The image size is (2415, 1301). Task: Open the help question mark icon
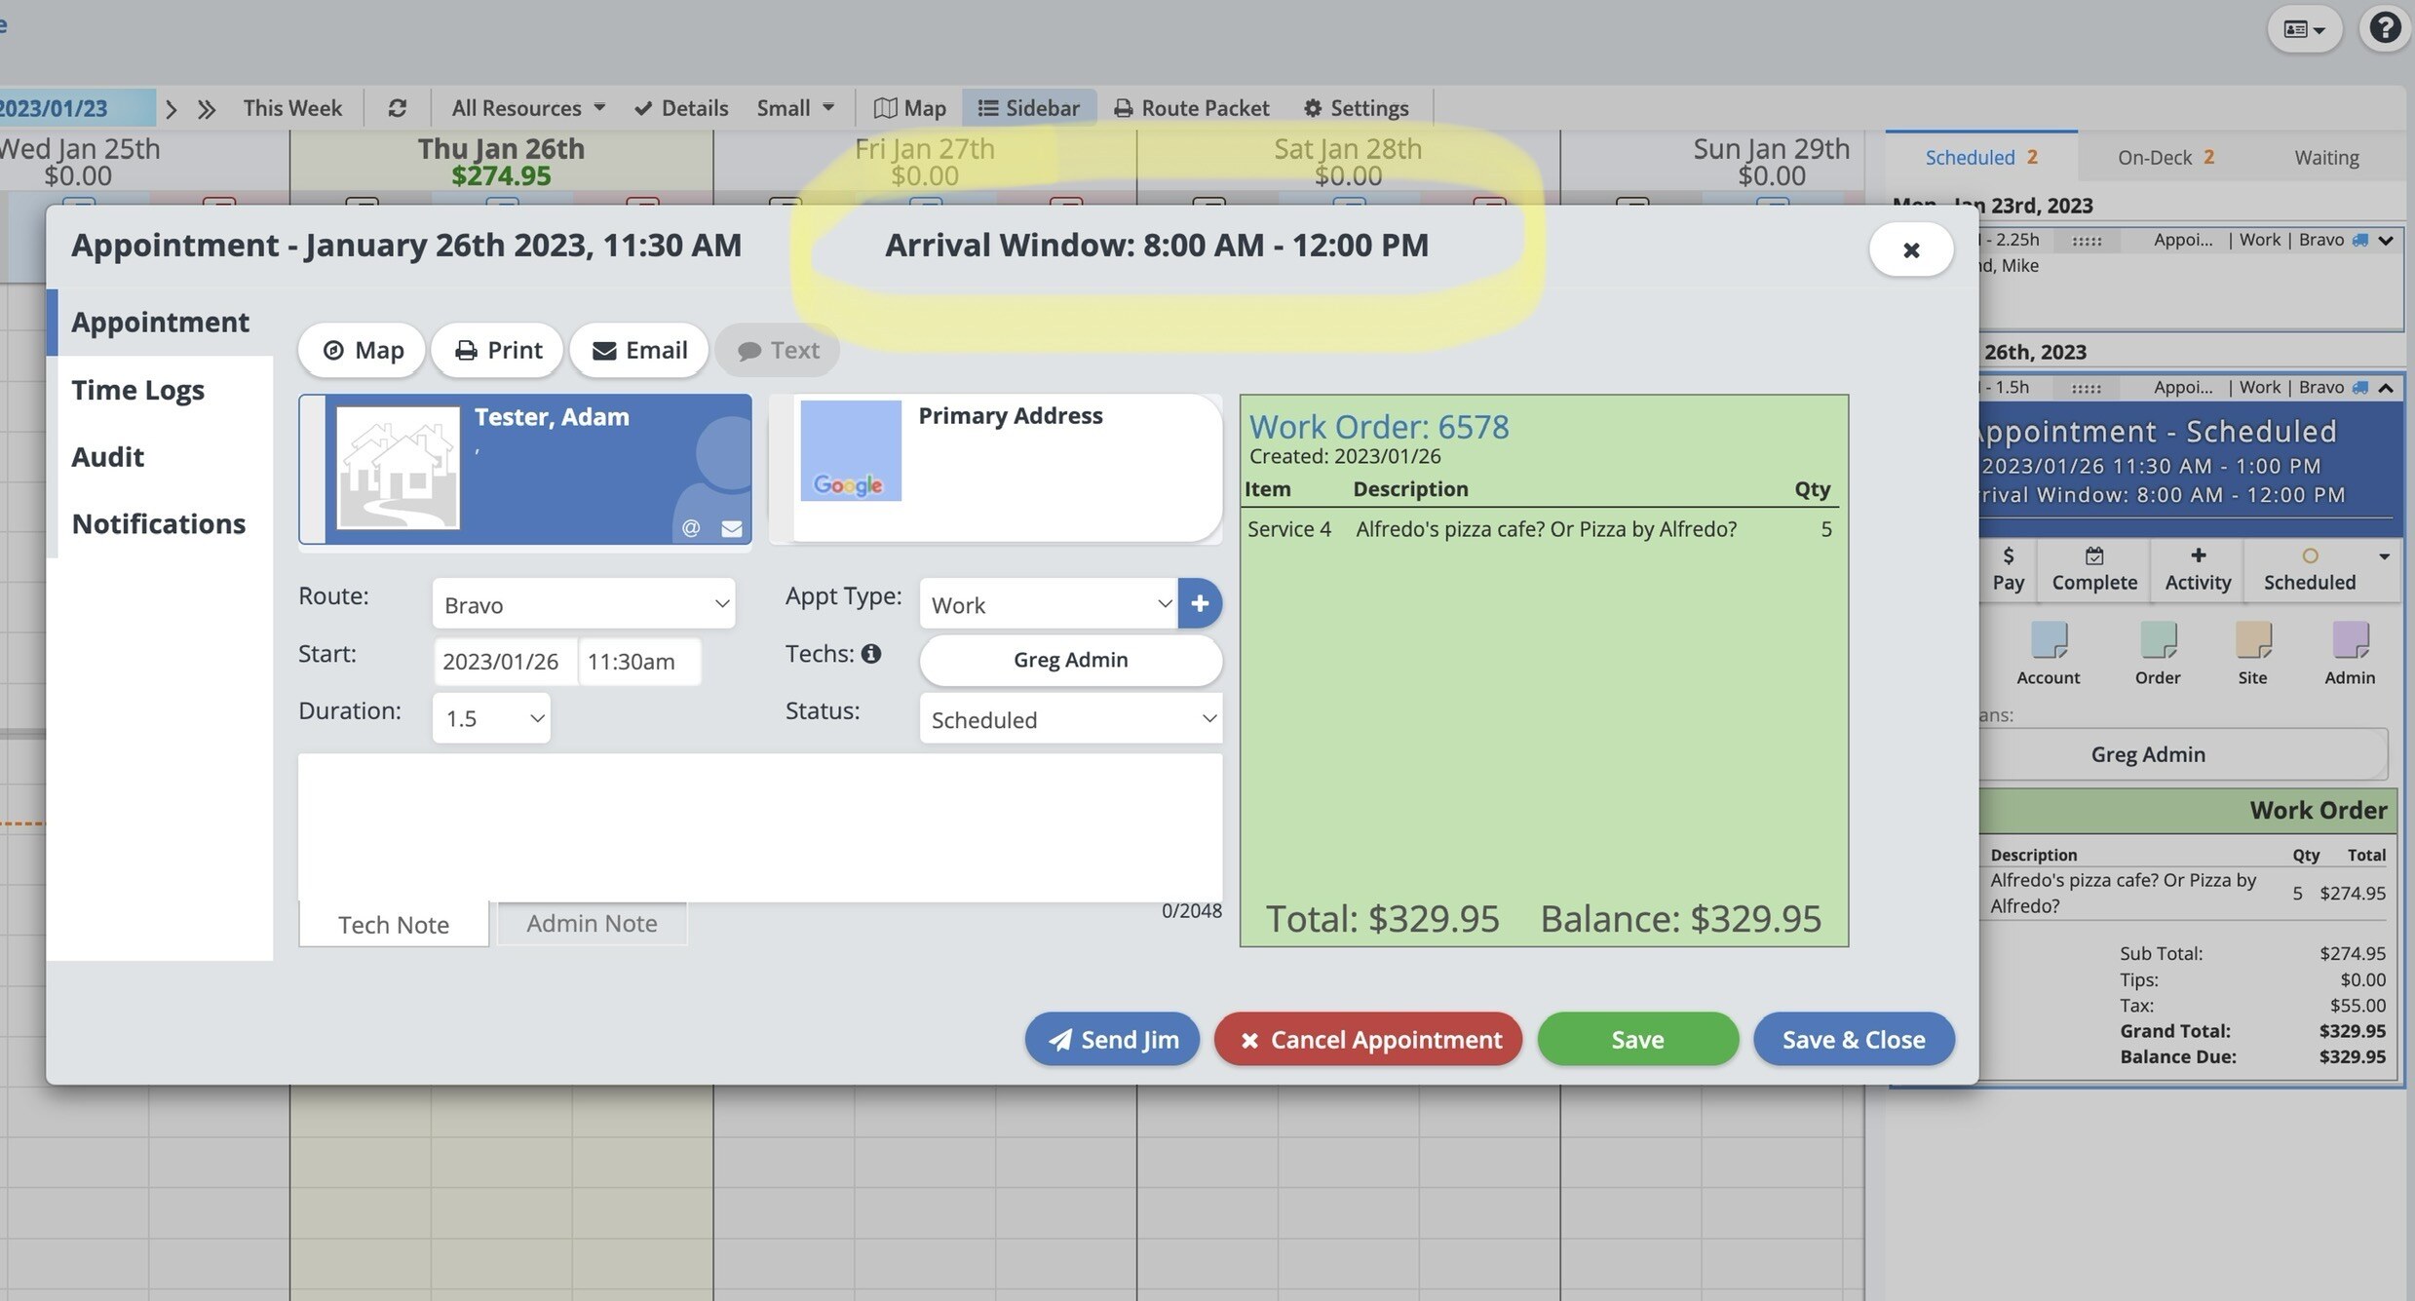pyautogui.click(x=2384, y=27)
